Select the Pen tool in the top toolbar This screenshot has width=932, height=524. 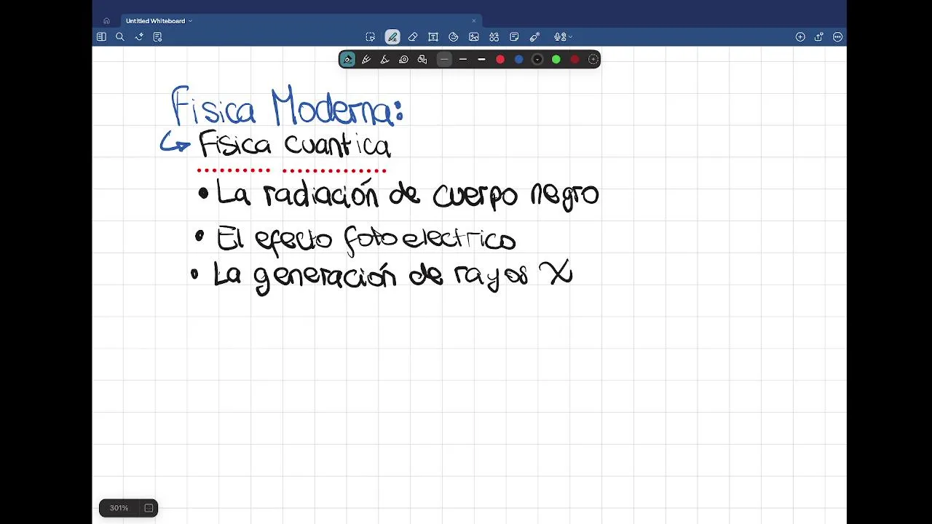392,37
